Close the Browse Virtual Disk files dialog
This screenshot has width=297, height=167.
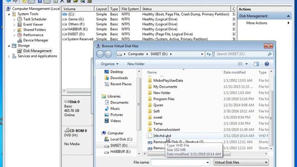[268, 46]
